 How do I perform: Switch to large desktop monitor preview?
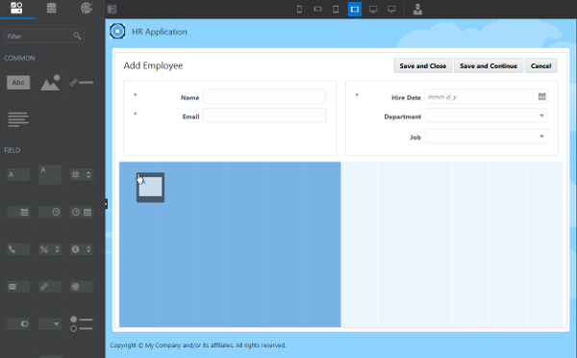tap(391, 10)
